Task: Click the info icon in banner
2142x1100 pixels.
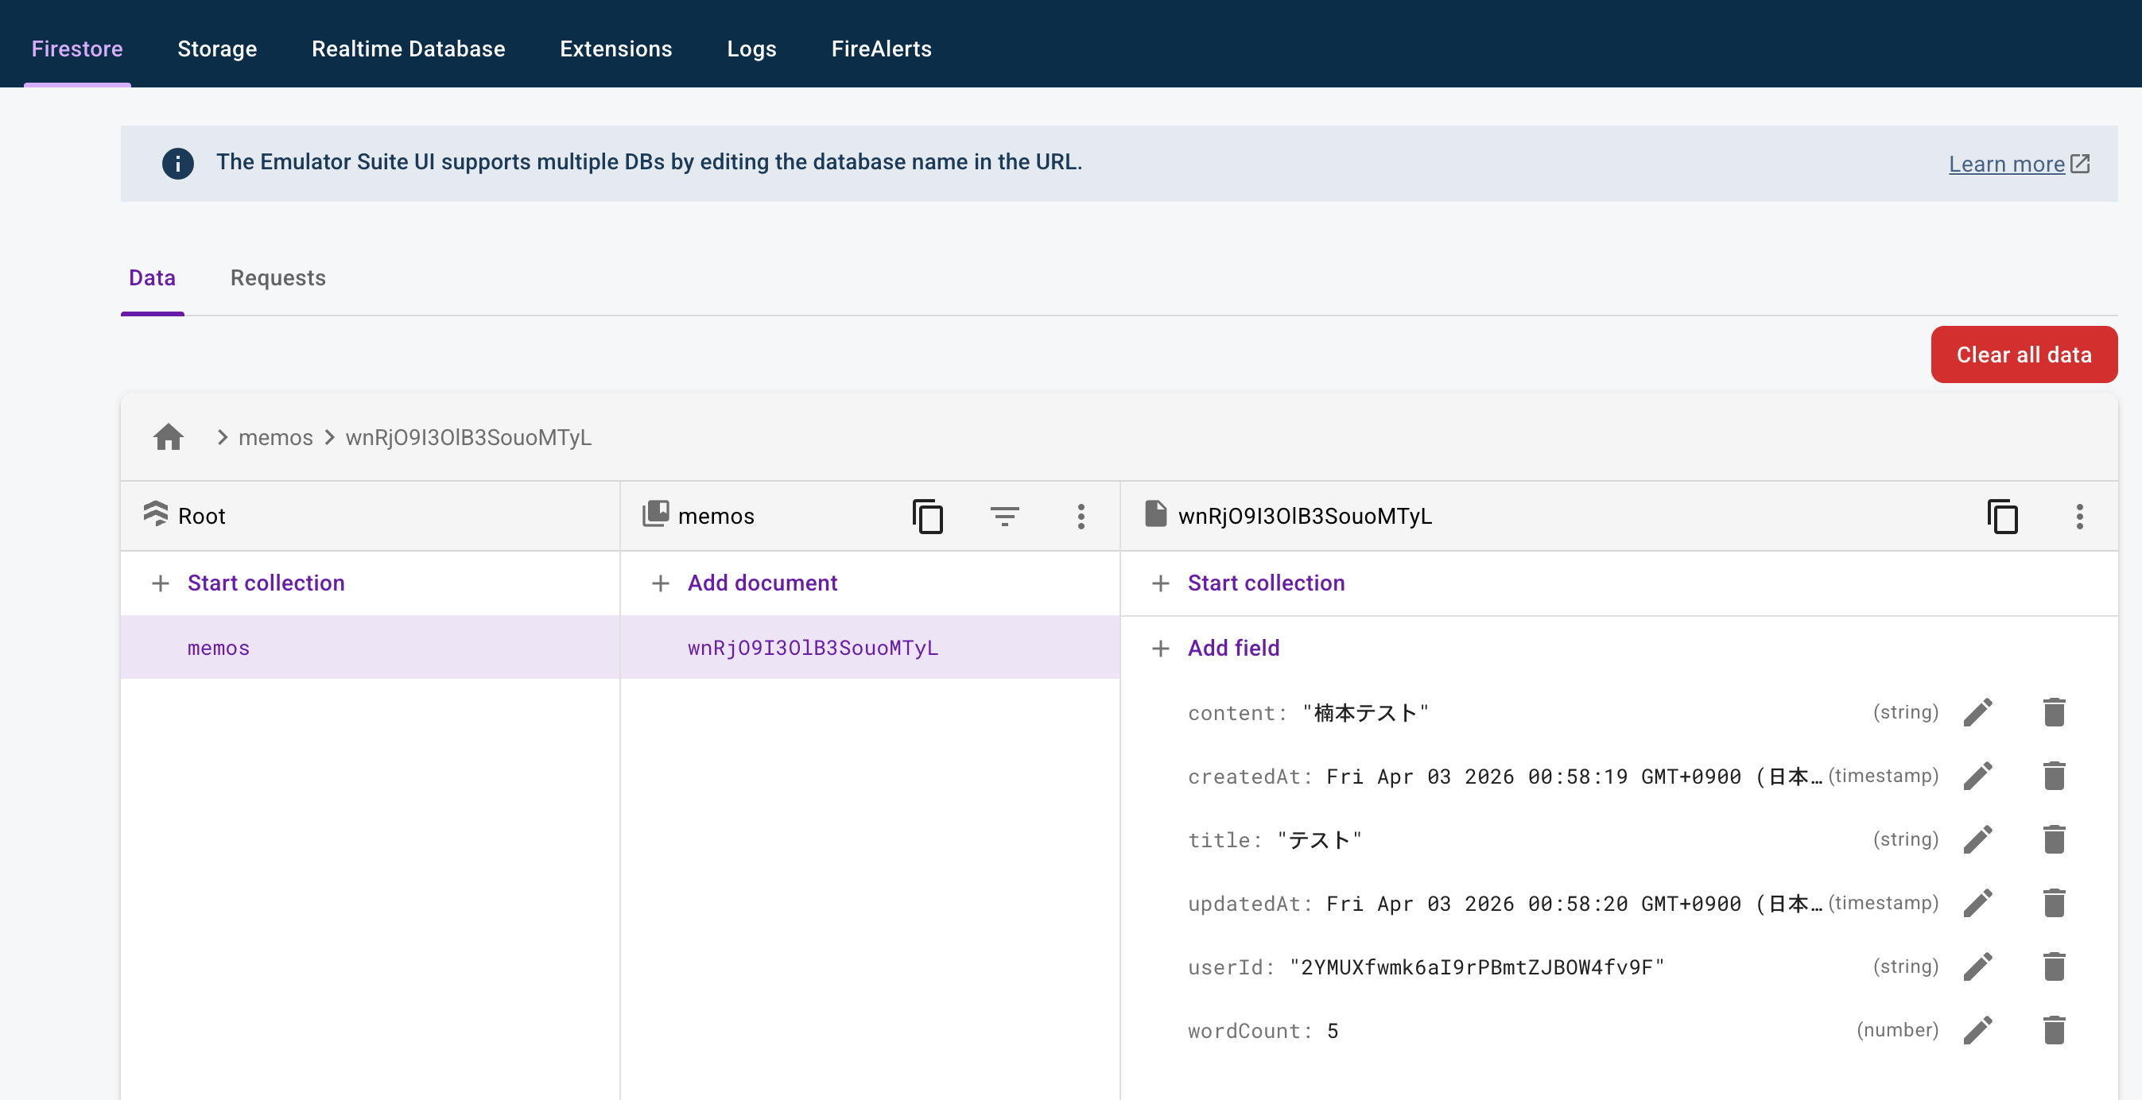Action: [x=177, y=163]
